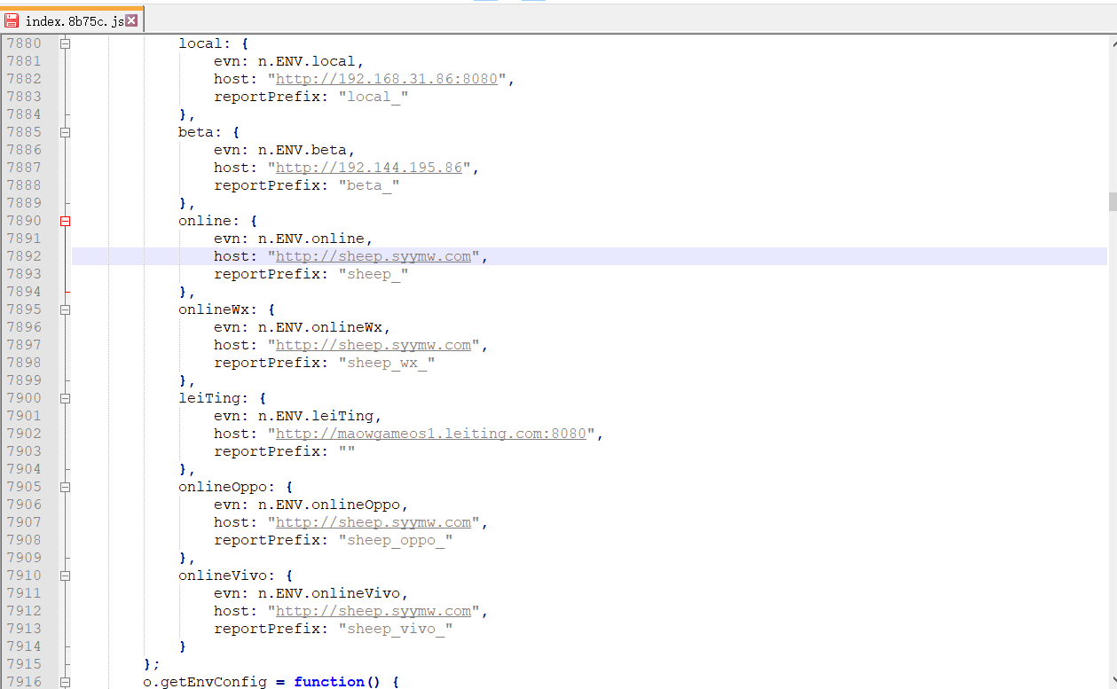Collapse the getEnvConfig function at line 7916
The width and height of the screenshot is (1117, 689).
pyautogui.click(x=65, y=682)
